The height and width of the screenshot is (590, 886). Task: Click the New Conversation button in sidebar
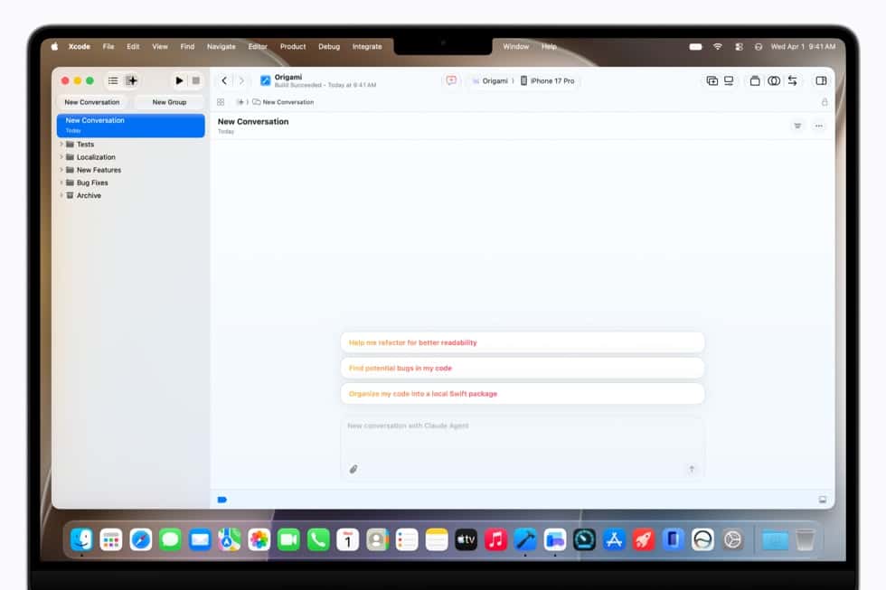pyautogui.click(x=92, y=102)
